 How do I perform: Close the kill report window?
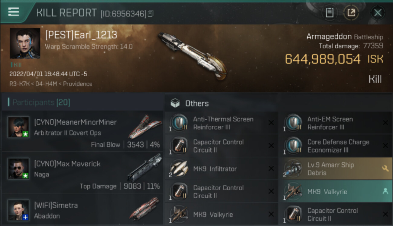(378, 13)
